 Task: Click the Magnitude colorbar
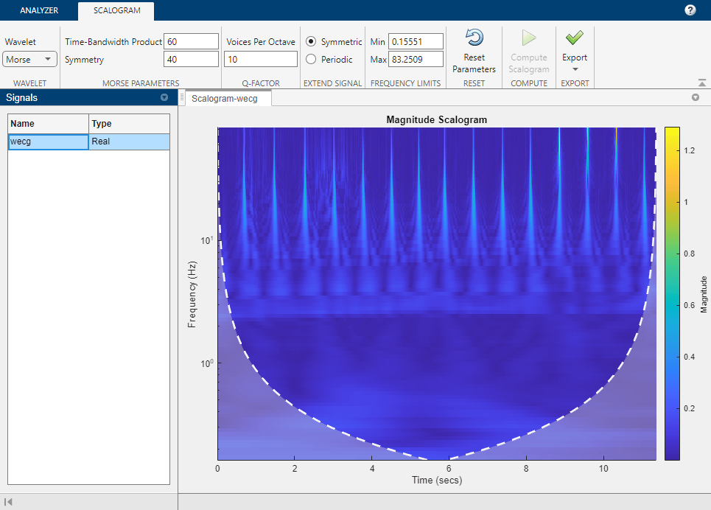(672, 293)
